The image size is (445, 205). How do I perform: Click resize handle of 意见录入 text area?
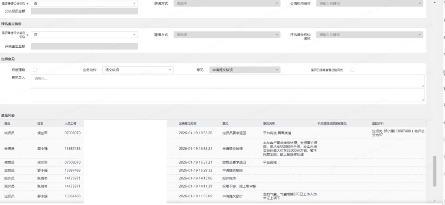click(423, 86)
